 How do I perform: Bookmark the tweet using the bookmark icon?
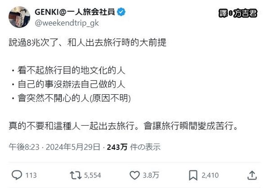193,175
